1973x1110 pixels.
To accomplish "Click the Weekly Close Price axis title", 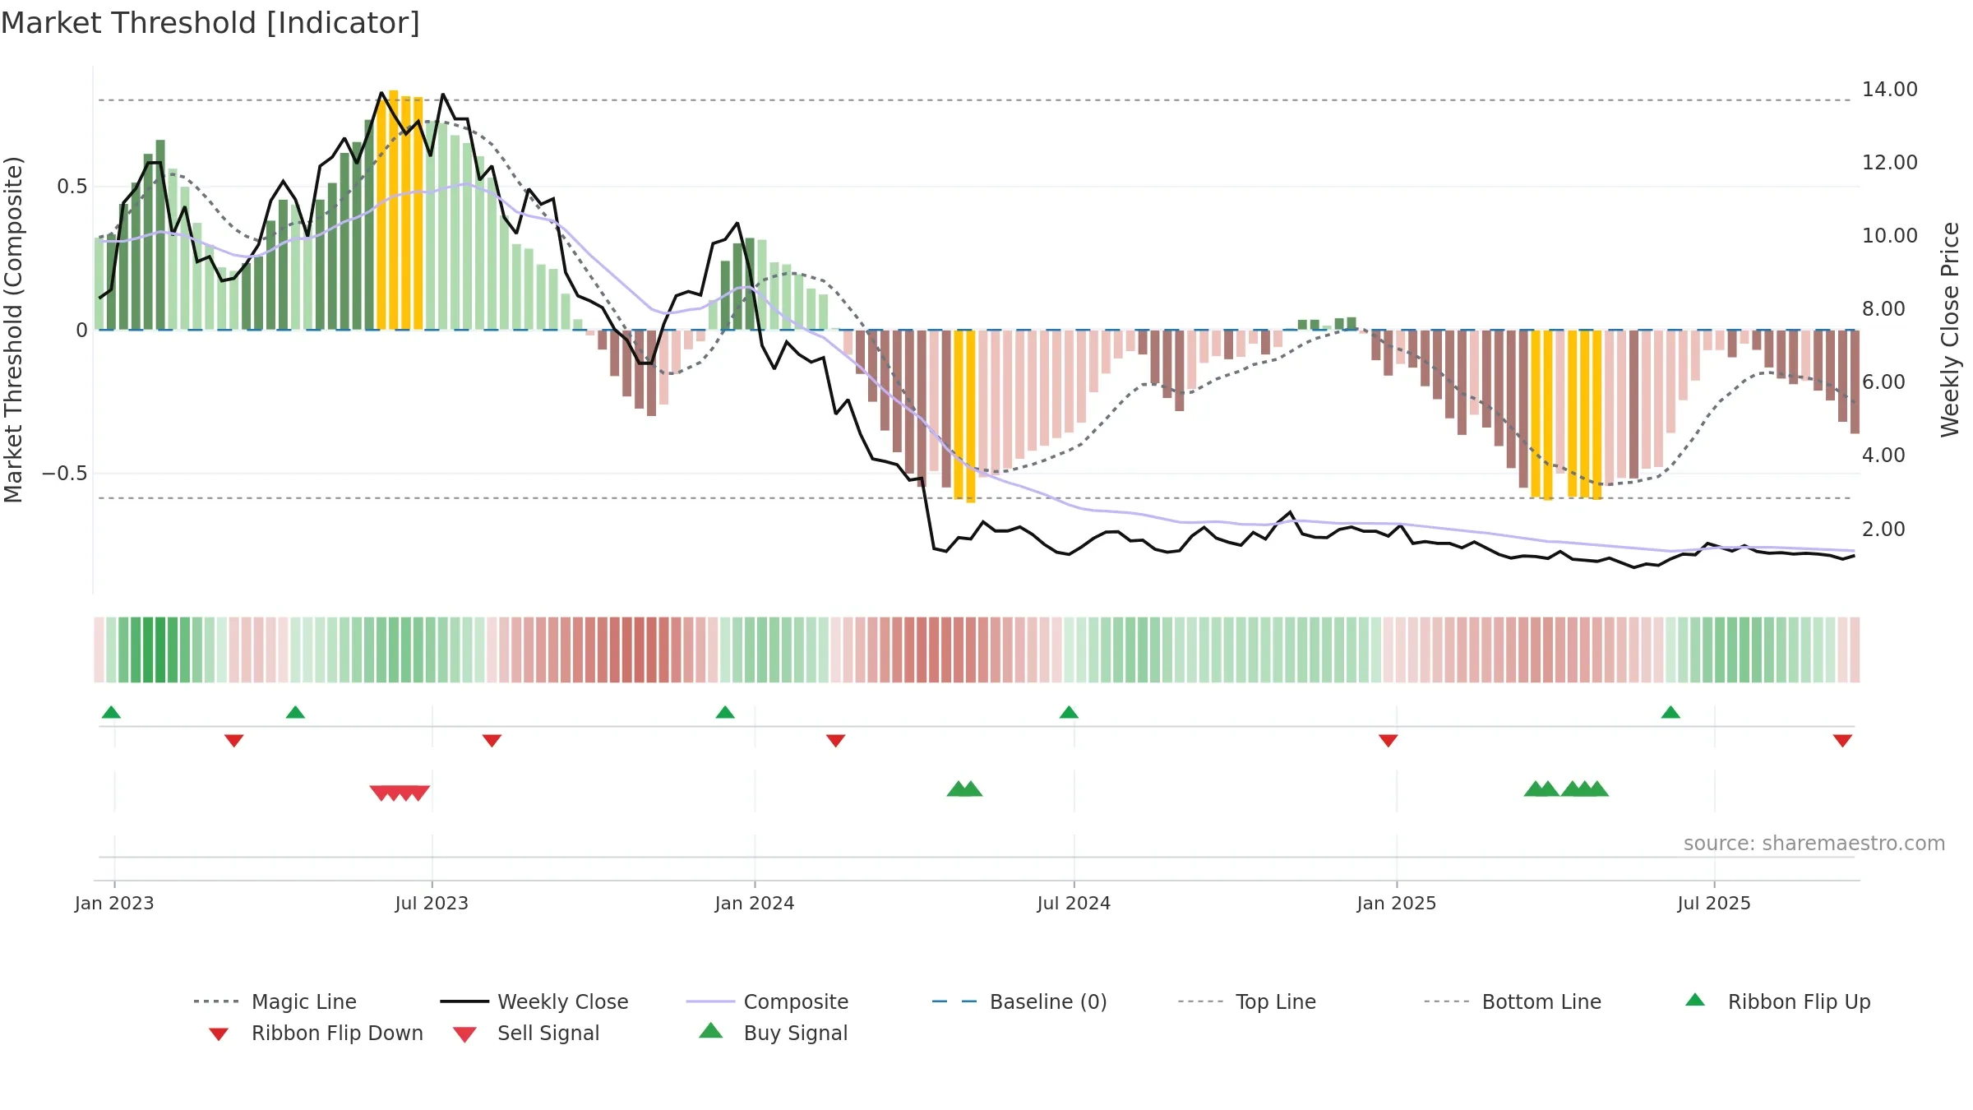I will tap(1950, 330).
